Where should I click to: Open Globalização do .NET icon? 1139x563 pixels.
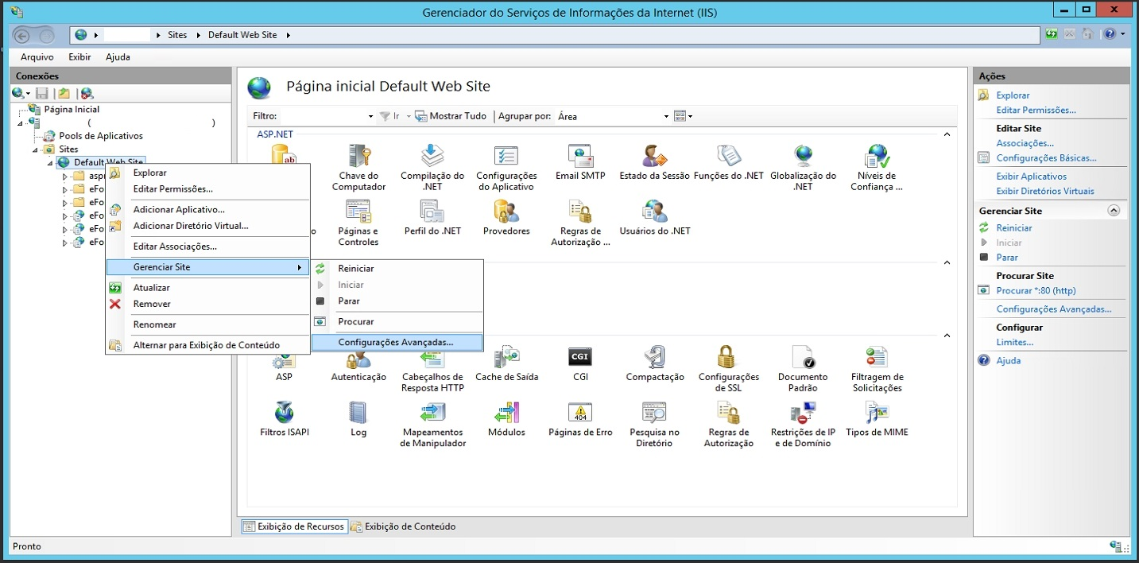point(803,157)
